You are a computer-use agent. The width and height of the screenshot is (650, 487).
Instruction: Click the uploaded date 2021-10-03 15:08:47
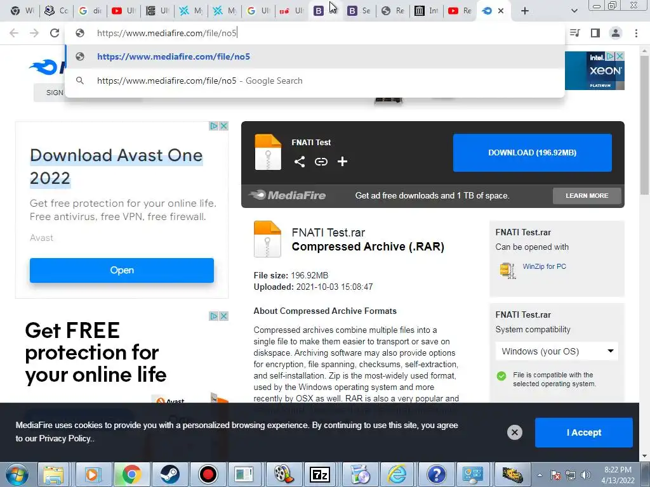(334, 287)
